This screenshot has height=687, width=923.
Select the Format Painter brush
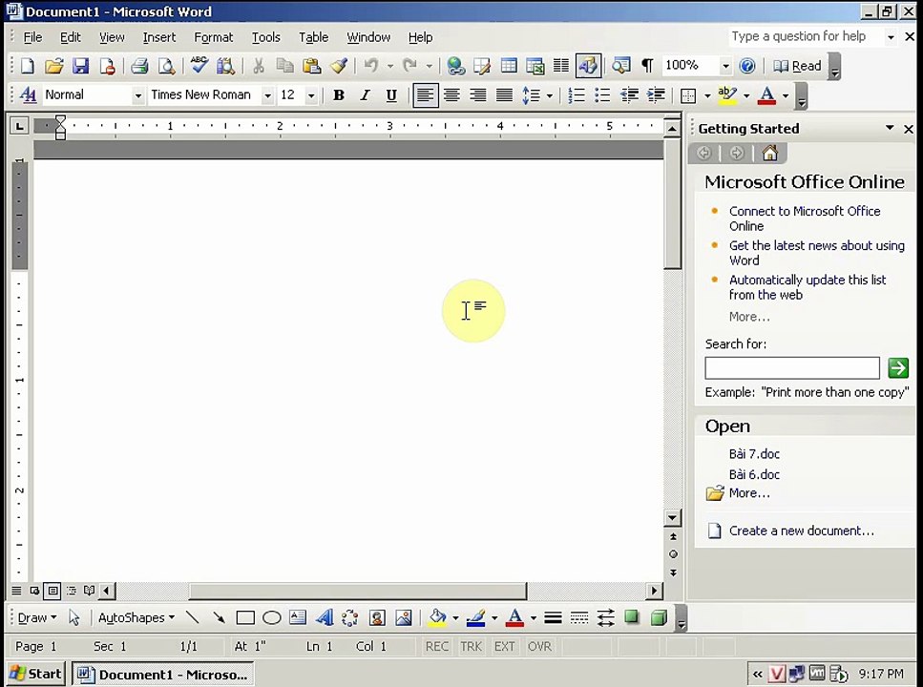339,66
